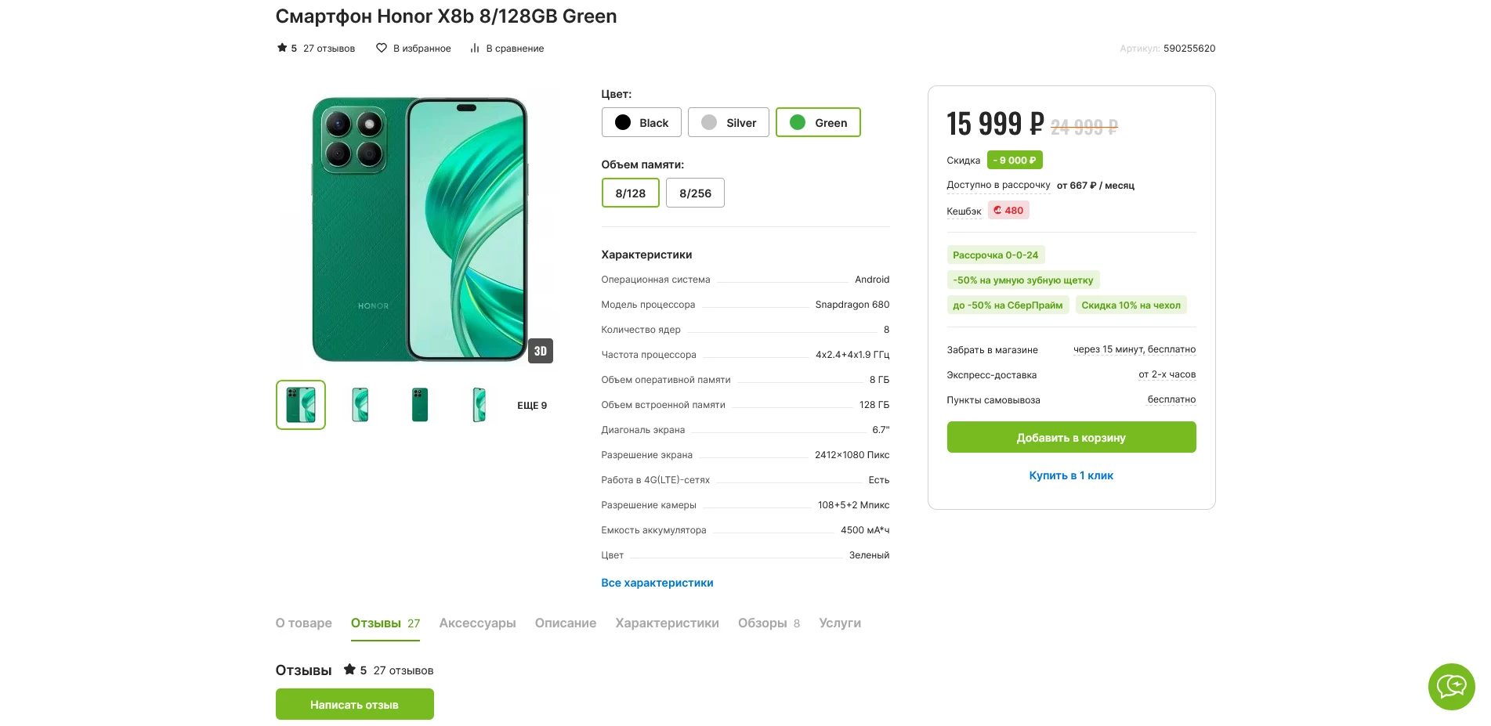
Task: Select the Black color option
Action: (x=641, y=123)
